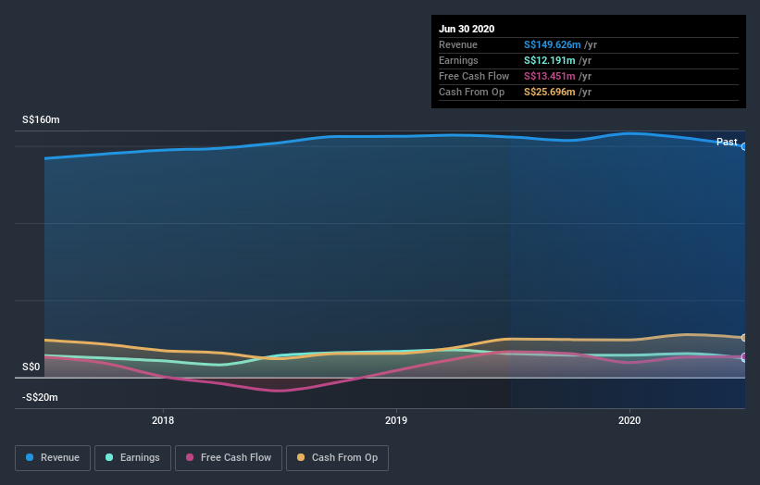Toggle the Cash From Op legend button
Image resolution: width=760 pixels, height=485 pixels.
[x=337, y=458]
